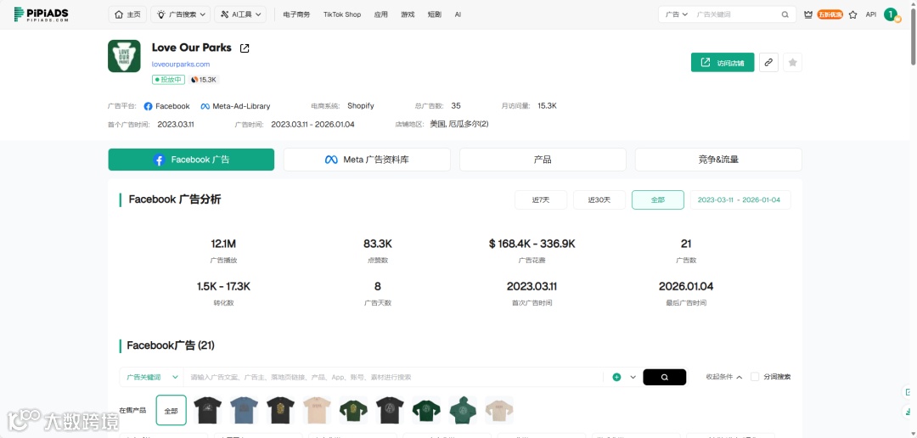This screenshot has height=438, width=917.
Task: Select the green sweatshirt with gold emblem
Action: tap(353, 411)
